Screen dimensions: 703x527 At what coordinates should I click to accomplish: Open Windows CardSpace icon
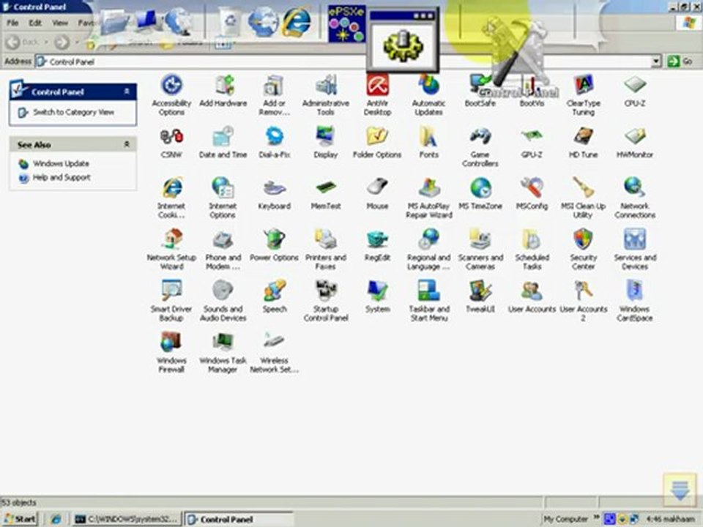(635, 301)
